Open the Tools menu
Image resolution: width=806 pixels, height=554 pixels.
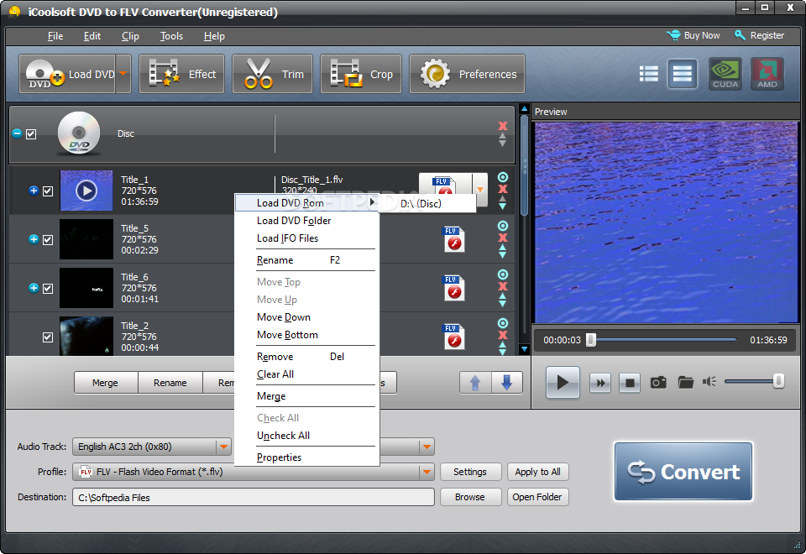click(171, 36)
